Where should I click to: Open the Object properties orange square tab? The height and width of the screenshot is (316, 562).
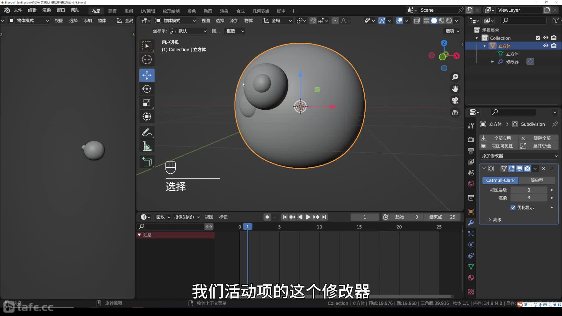tap(471, 212)
